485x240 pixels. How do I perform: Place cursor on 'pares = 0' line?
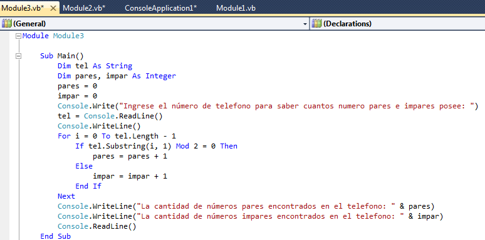tap(77, 86)
